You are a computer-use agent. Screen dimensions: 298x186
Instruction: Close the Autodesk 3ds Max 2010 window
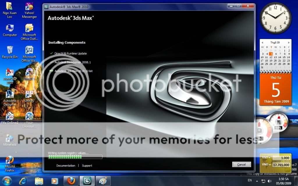248,6
